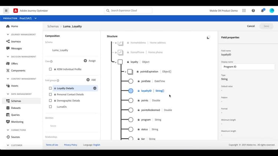Select the loyaltyID field circle
Viewport: 278px width, 156px height.
[x=131, y=91]
